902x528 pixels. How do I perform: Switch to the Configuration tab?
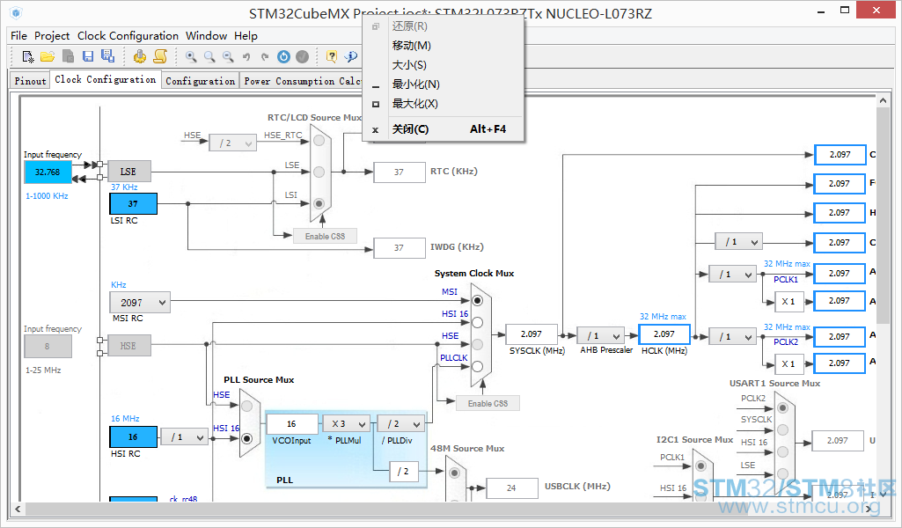(200, 81)
